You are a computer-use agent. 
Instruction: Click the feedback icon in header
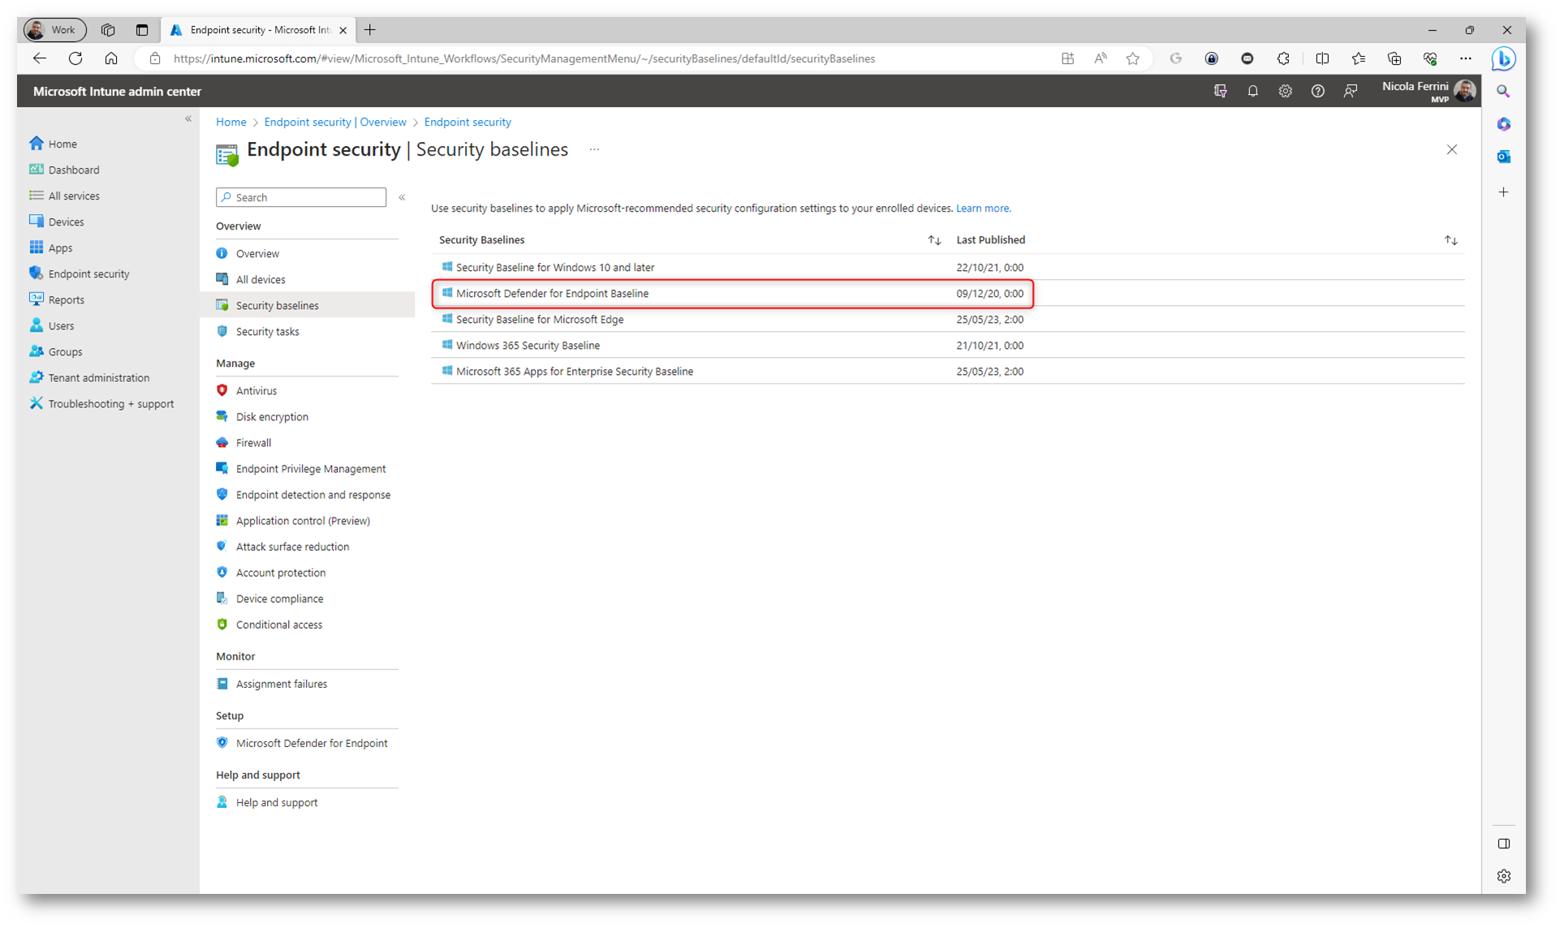1350,91
